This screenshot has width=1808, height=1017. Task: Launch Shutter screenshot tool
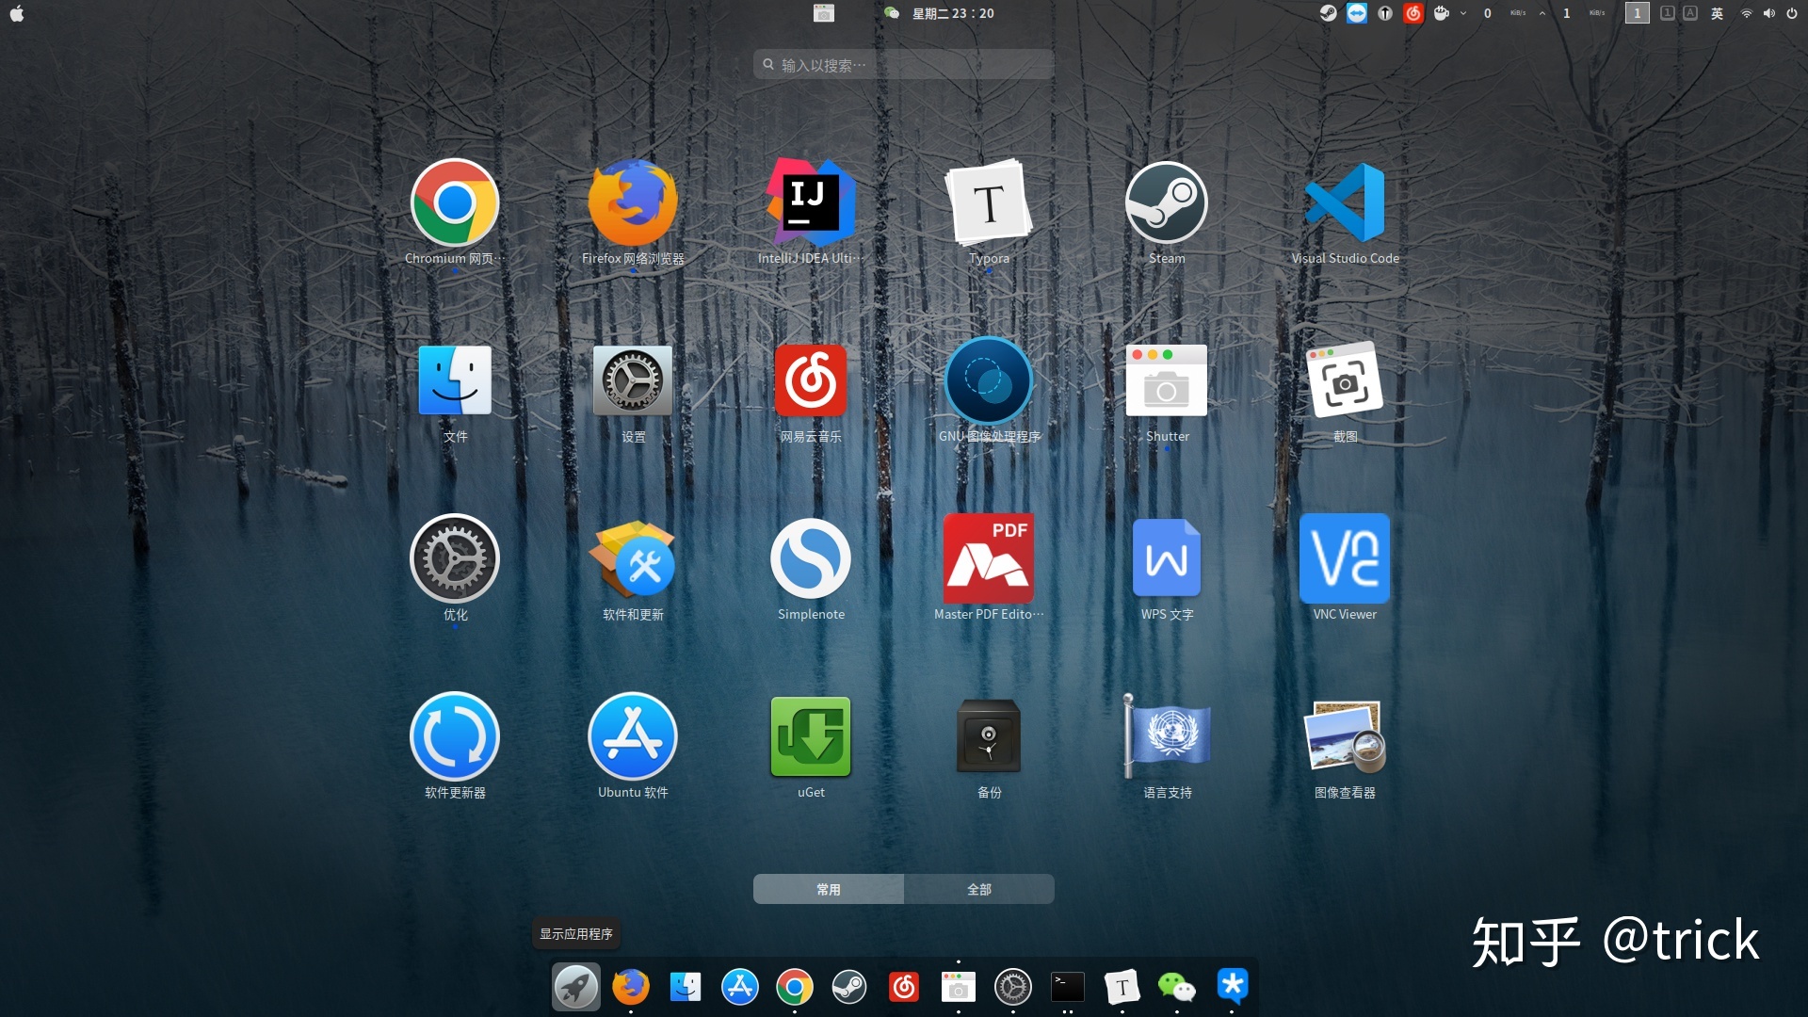click(x=1166, y=381)
